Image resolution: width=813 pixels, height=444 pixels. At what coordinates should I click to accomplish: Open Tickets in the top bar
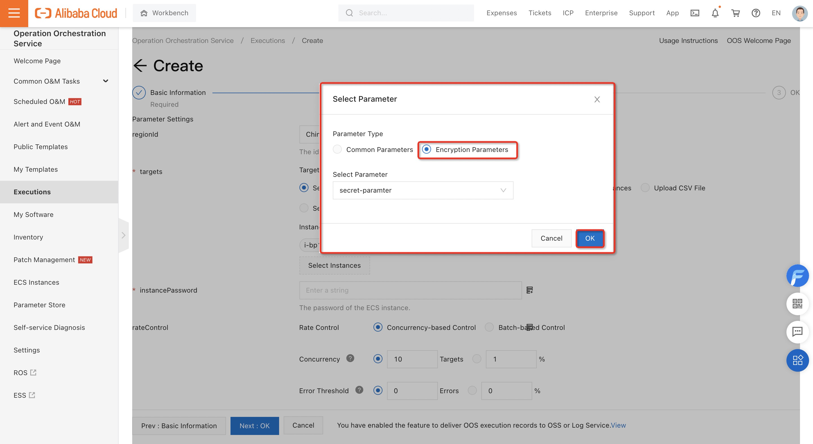[540, 13]
